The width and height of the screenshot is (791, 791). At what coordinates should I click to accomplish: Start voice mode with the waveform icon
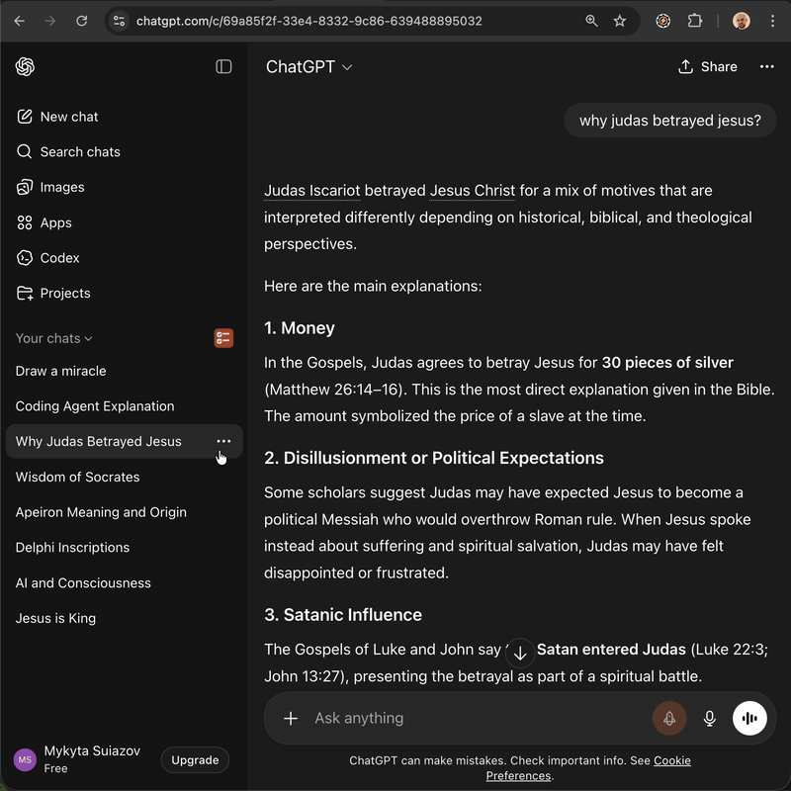pos(749,718)
